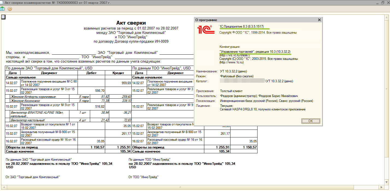Select the Дебет column header

point(91,73)
